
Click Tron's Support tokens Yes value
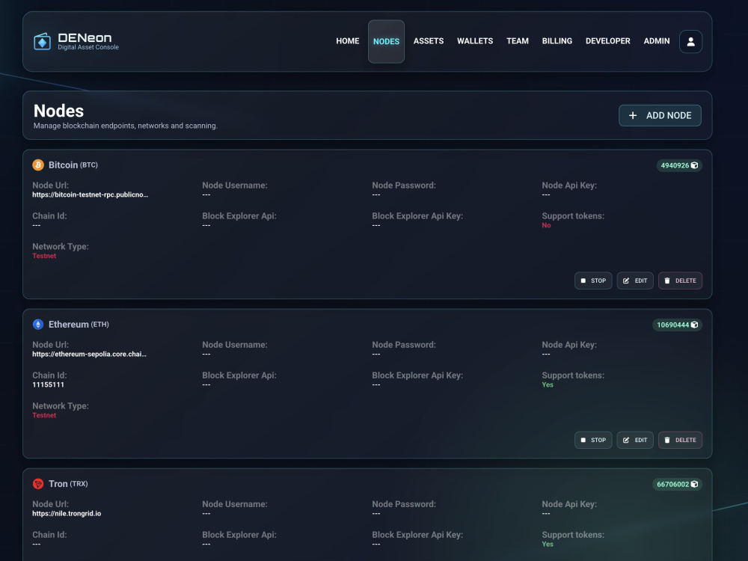pos(548,545)
